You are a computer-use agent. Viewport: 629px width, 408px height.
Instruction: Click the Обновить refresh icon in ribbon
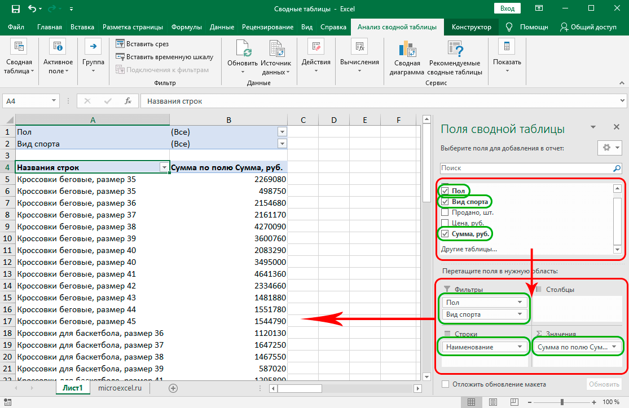243,50
